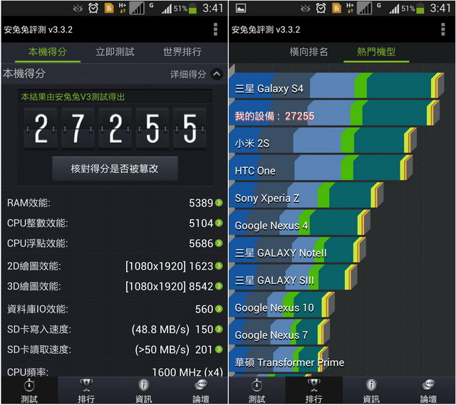This screenshot has width=456, height=405.
Task: Collapse the 详细得分 chevron
Action: coord(217,74)
